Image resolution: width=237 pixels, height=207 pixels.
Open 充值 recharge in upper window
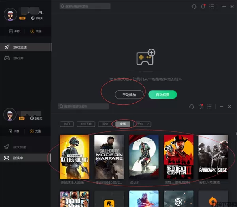[x=36, y=31]
